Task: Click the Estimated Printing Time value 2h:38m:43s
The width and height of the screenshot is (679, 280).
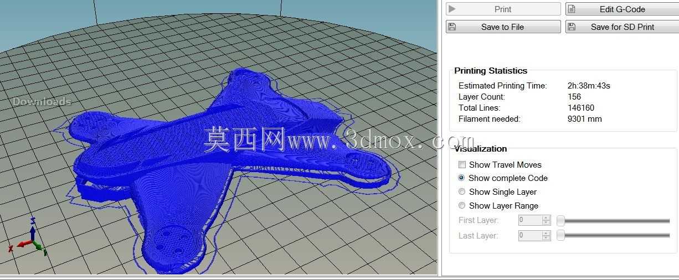Action: [x=589, y=86]
